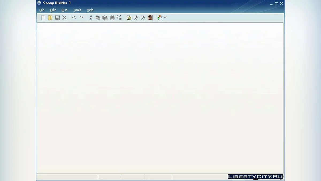Screen dimensions: 321x181
Task: Redo the last action
Action: coord(81,18)
